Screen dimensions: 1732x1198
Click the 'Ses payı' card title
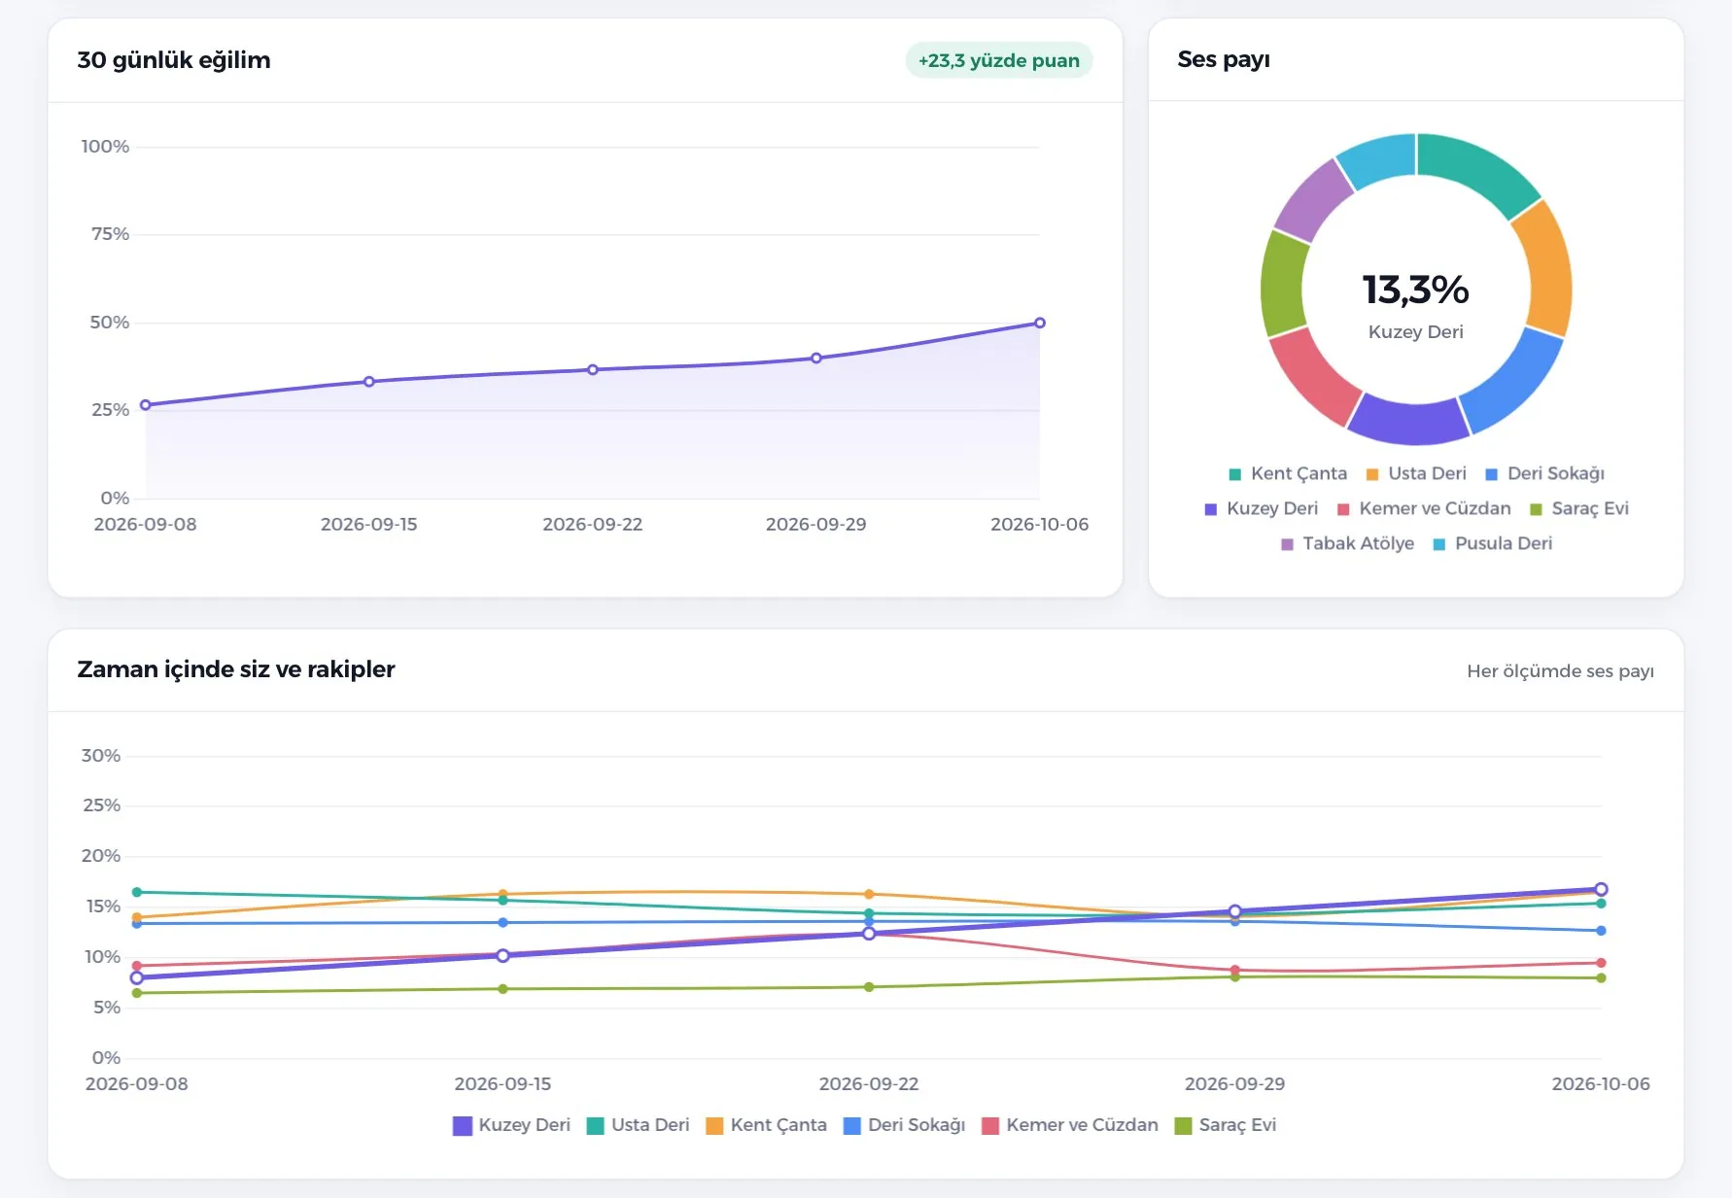tap(1224, 59)
